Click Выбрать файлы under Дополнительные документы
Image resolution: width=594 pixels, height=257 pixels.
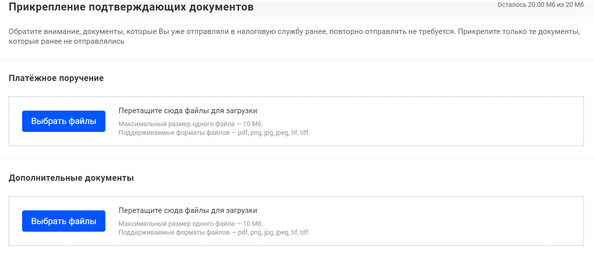pyautogui.click(x=64, y=221)
